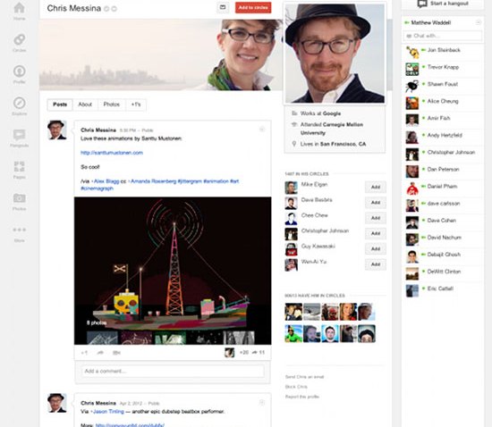
Task: Open chat with Alice Cheung
Action: [443, 101]
